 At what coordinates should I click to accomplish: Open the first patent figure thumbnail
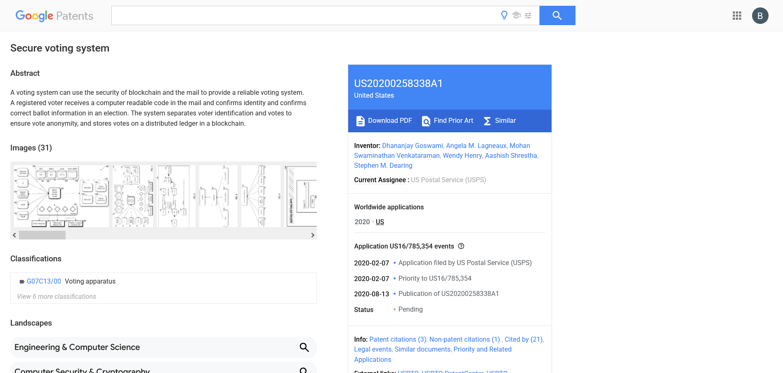pos(61,196)
